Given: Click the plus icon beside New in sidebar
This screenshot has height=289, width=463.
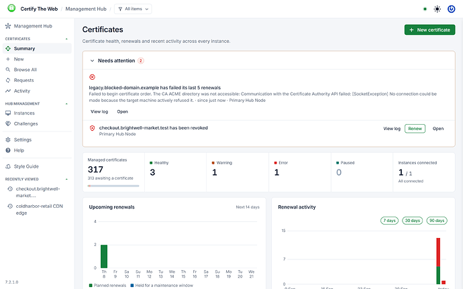Looking at the screenshot, I should pyautogui.click(x=8, y=59).
